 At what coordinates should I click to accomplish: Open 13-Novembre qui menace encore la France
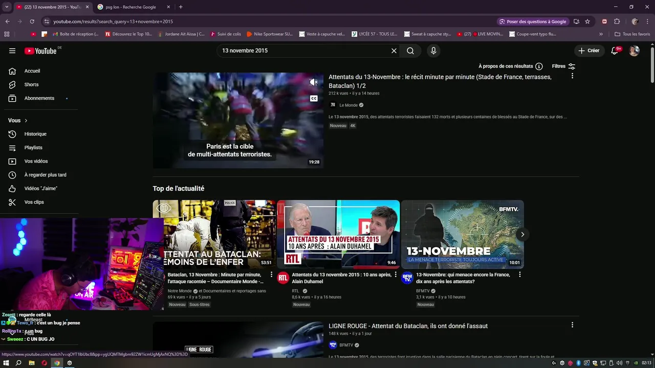(463, 278)
